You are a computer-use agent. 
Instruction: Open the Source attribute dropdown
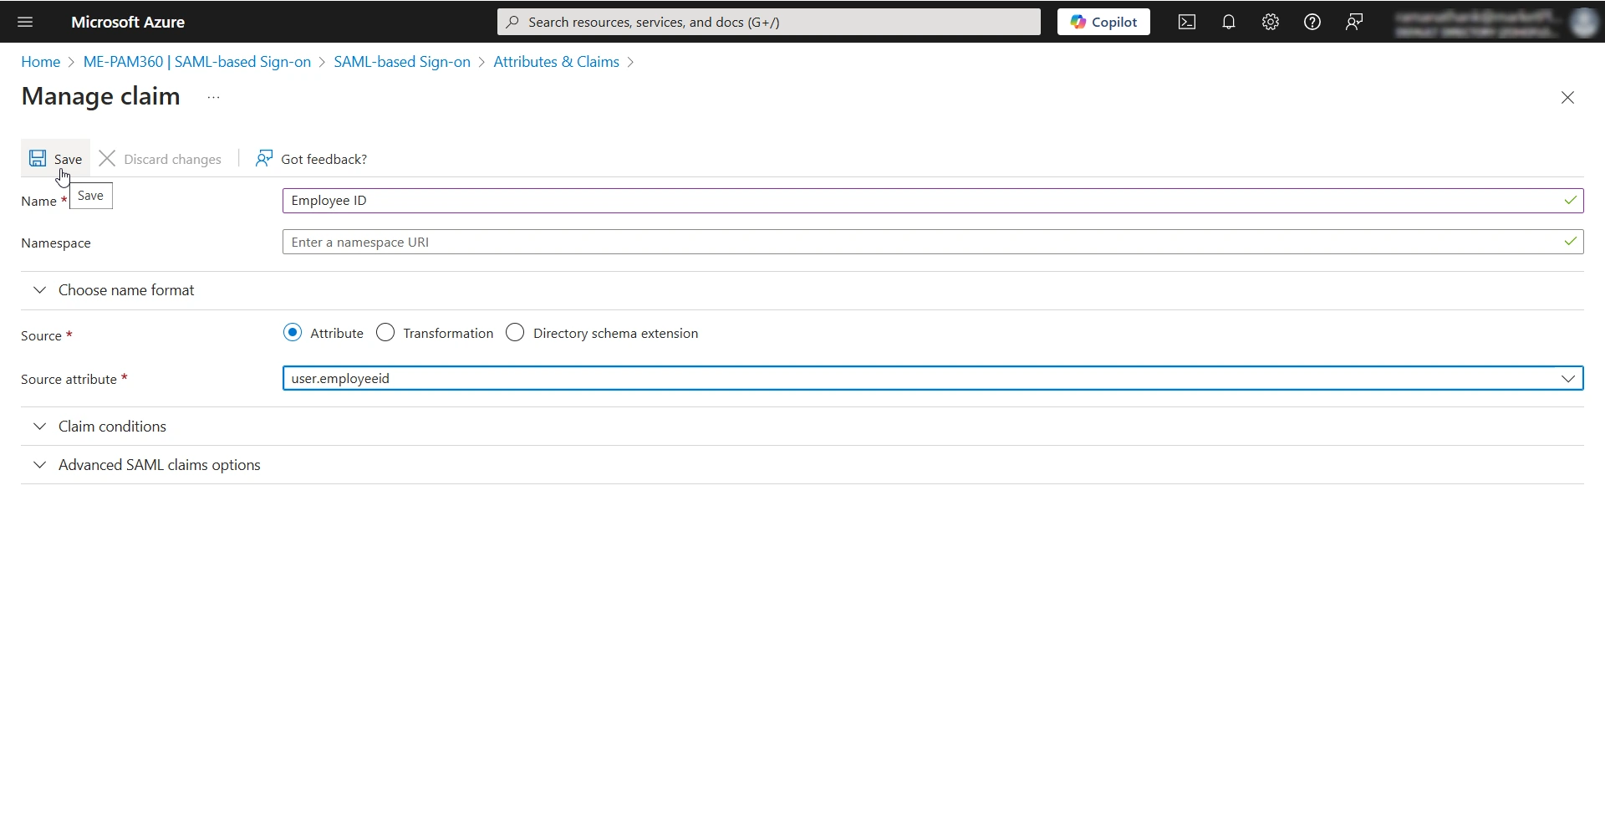point(1568,379)
